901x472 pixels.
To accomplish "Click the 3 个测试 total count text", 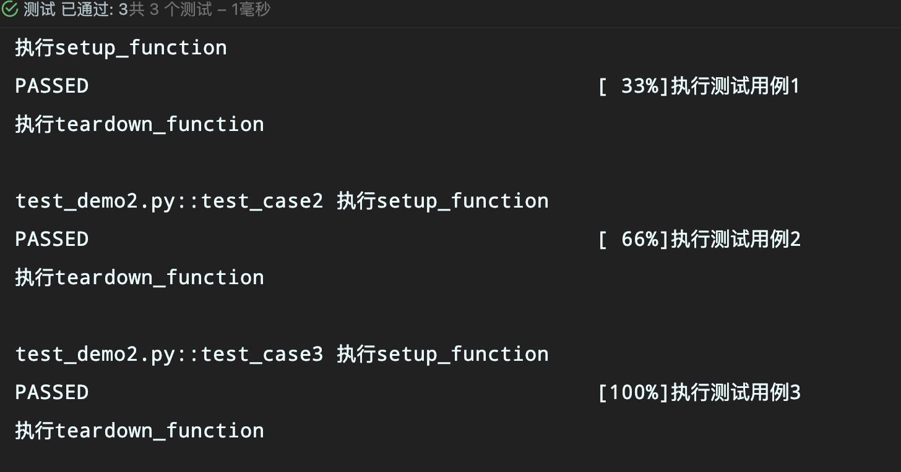I will point(181,10).
